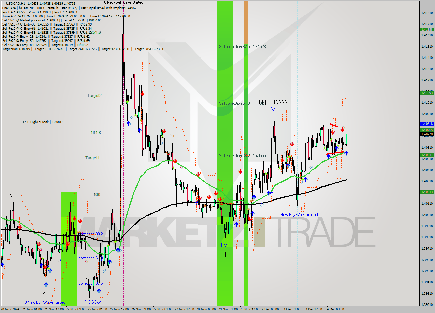Click the USDCAD,H1 symbol header text
Viewport: 435px width, 313px height.
16,3
